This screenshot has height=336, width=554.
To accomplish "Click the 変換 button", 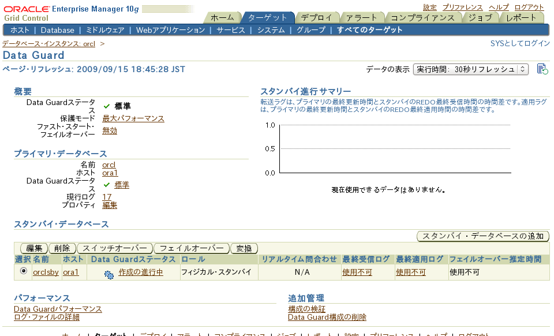I will 244,248.
